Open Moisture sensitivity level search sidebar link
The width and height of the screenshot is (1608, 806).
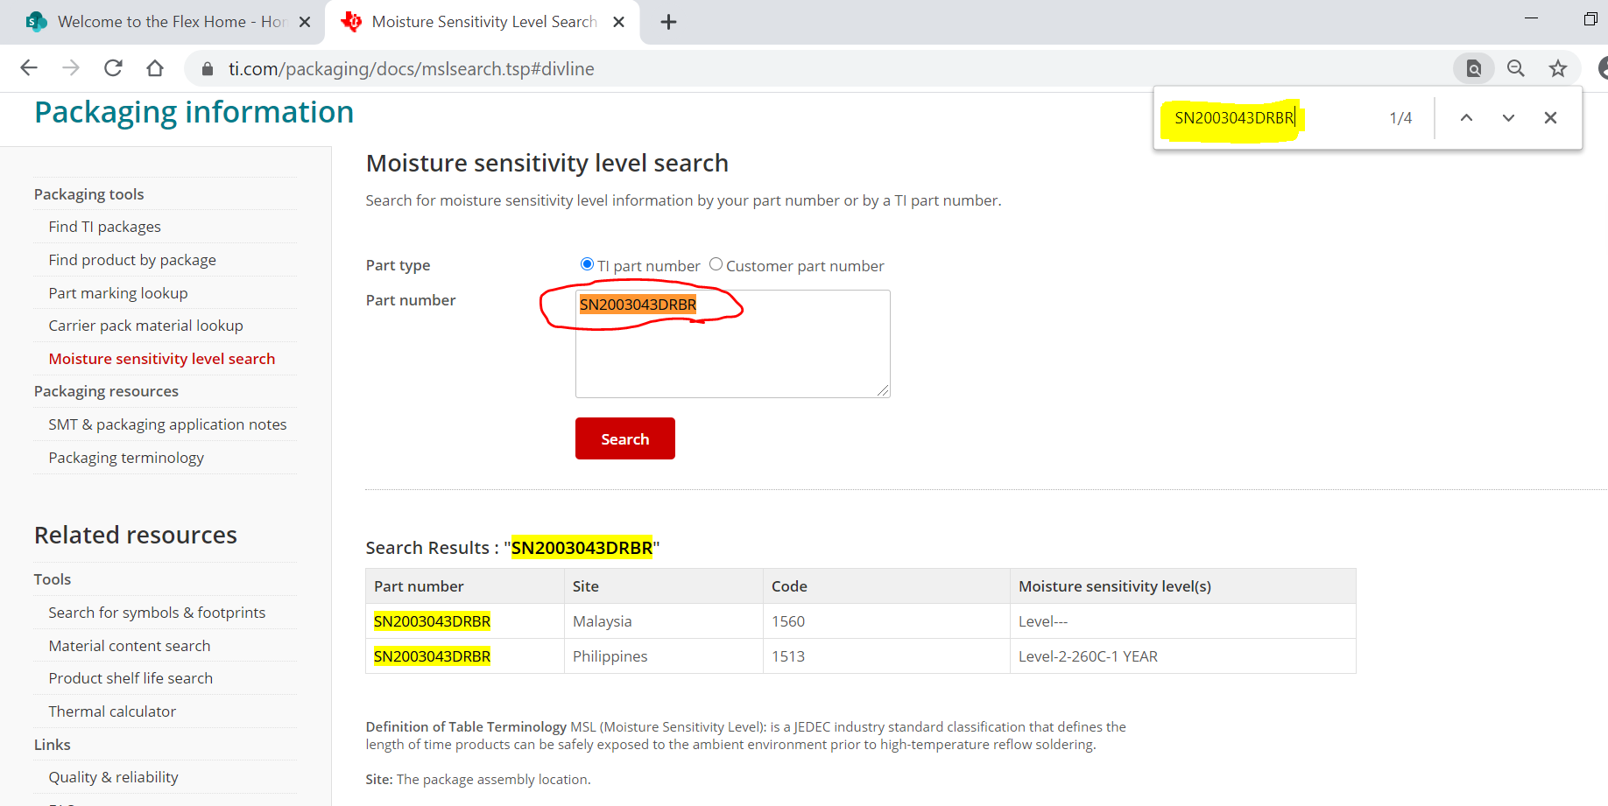[x=162, y=359]
